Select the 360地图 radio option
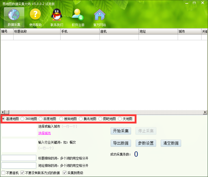The width and height of the screenshot is (208, 177). point(22,119)
